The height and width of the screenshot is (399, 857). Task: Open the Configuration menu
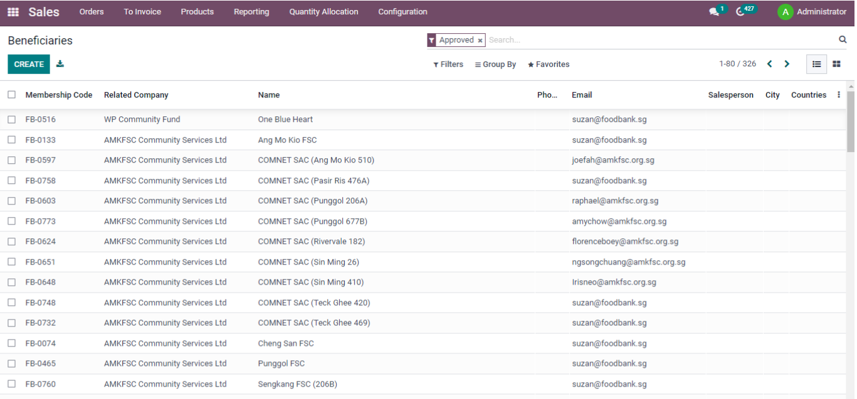402,12
